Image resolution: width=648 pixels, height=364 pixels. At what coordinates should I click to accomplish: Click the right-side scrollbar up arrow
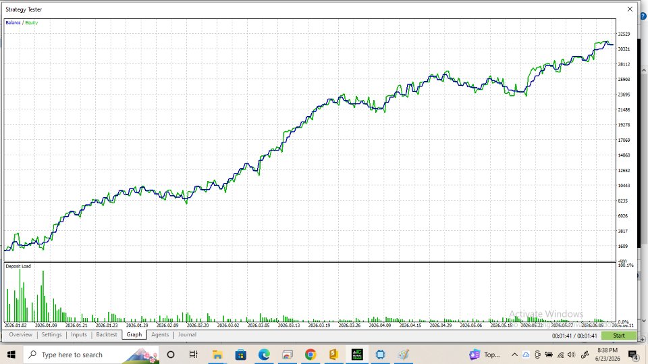point(644,71)
